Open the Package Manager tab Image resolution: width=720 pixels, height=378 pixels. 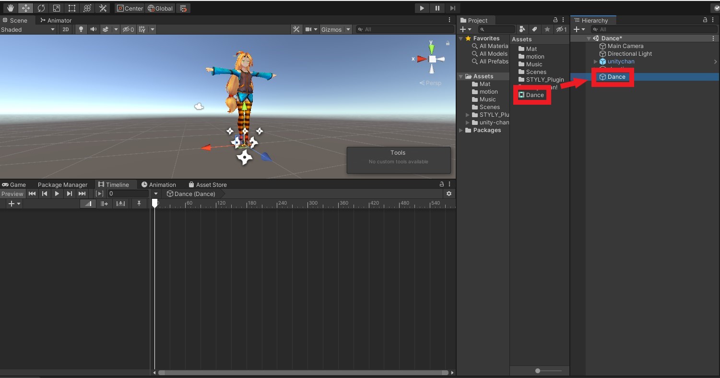tap(62, 184)
